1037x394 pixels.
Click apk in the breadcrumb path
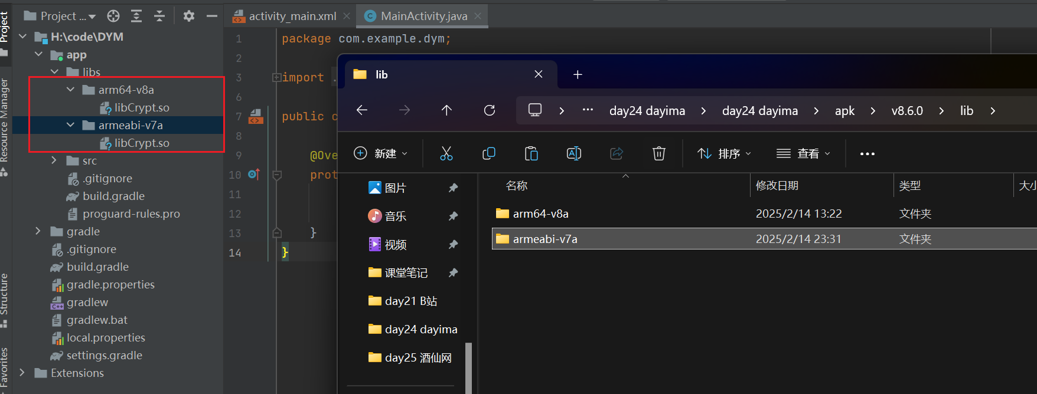[844, 111]
